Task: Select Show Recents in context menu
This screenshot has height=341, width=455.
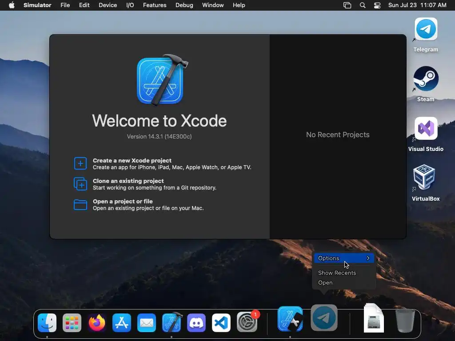Action: pyautogui.click(x=337, y=273)
